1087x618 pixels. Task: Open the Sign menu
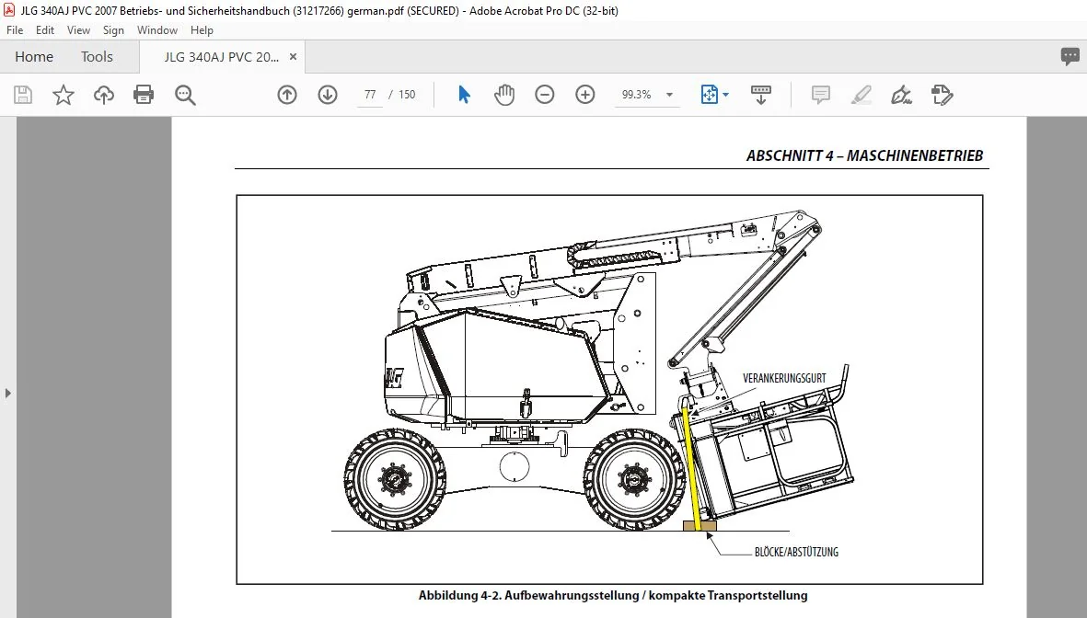coord(113,30)
